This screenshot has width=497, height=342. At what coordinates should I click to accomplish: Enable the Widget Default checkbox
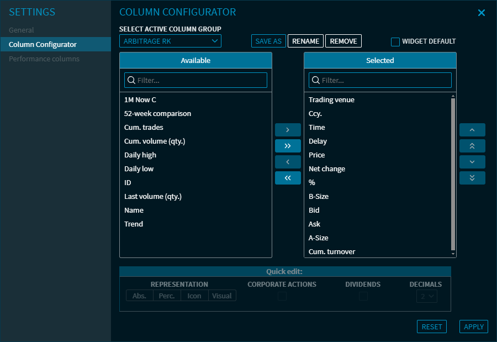point(395,41)
